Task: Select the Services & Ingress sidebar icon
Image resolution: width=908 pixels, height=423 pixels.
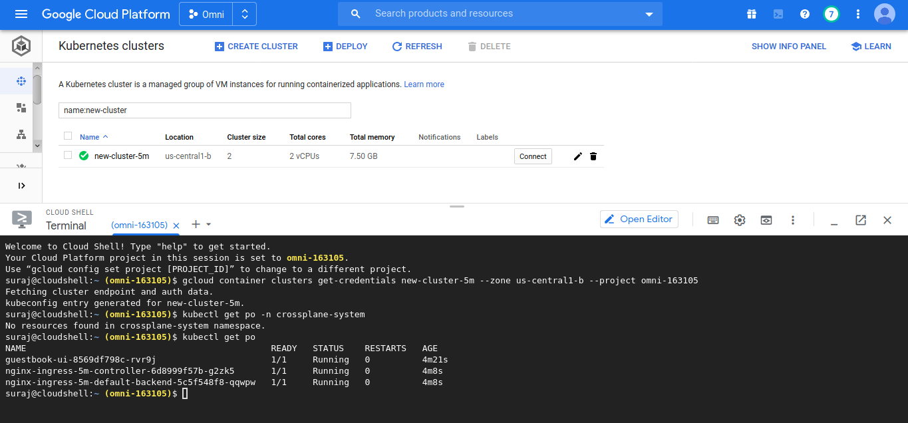Action: pos(21,134)
